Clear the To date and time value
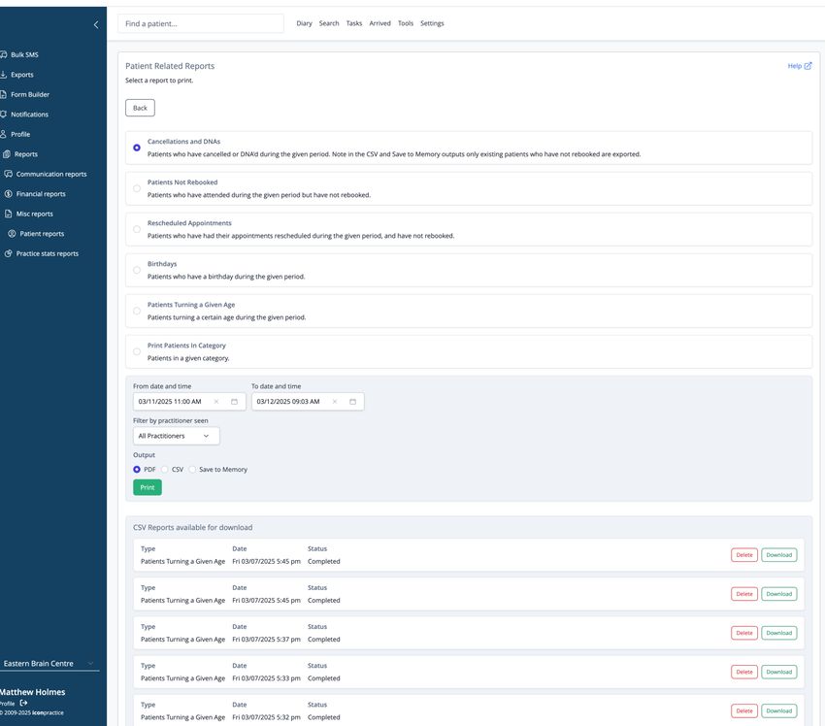The image size is (825, 726). coord(335,402)
